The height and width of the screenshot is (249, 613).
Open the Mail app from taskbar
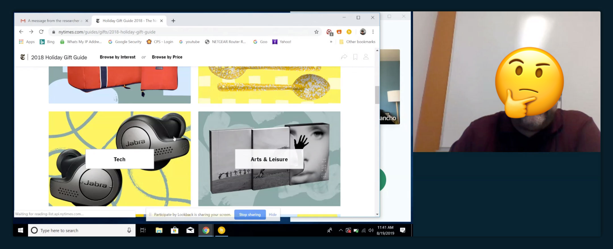point(190,230)
